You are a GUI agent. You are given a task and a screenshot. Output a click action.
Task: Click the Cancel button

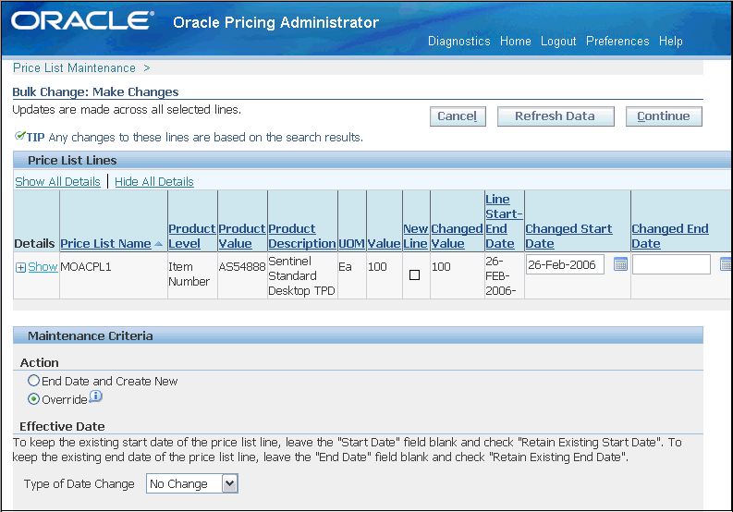[x=458, y=116]
